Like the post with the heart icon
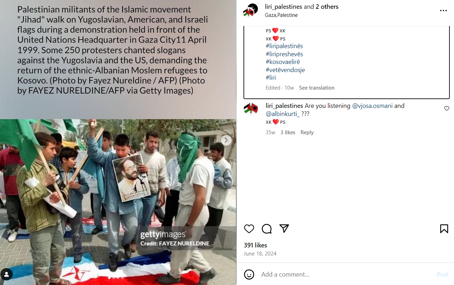The image size is (454, 285). point(249,229)
